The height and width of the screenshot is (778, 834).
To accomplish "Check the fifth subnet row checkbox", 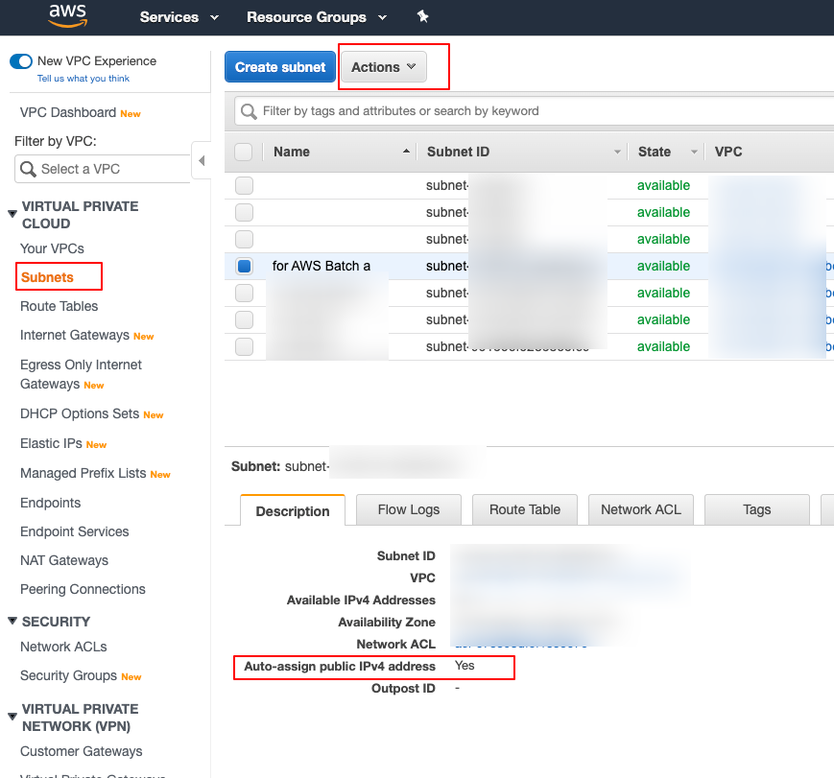I will pyautogui.click(x=244, y=293).
